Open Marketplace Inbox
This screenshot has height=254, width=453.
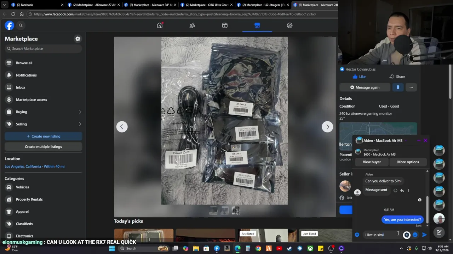point(43,87)
